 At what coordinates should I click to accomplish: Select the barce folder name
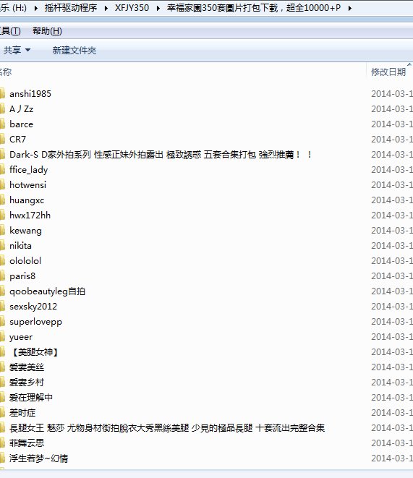21,124
